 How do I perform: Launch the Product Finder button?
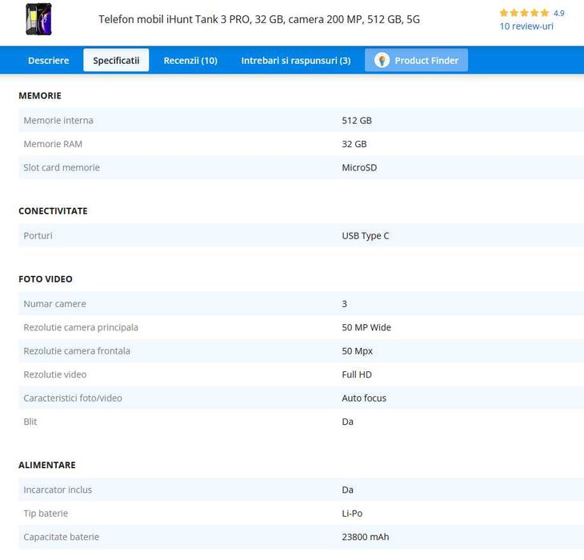tap(416, 60)
